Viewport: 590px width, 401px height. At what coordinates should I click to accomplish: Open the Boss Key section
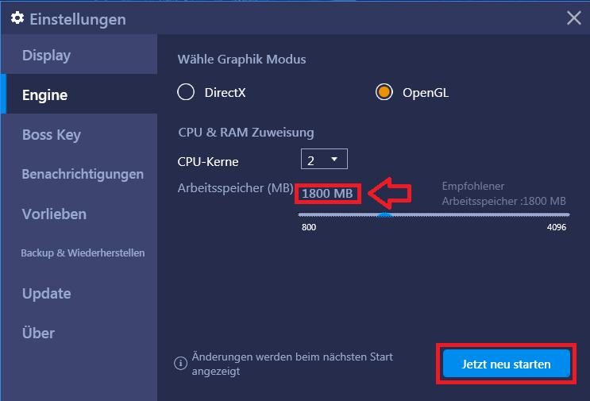(x=79, y=134)
